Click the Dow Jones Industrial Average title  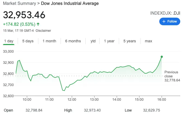point(70,4)
